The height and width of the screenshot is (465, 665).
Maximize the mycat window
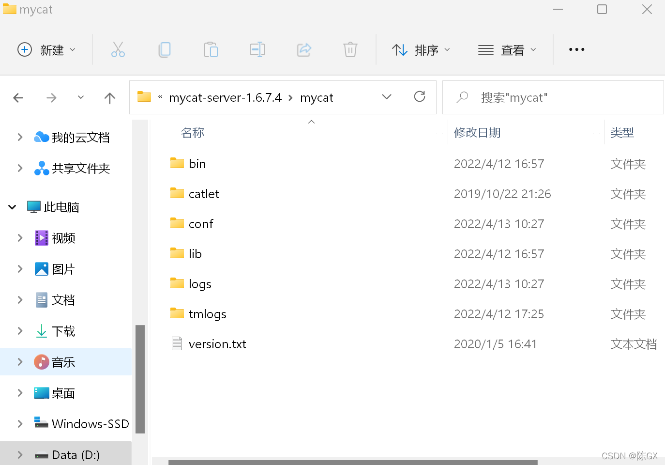(602, 9)
